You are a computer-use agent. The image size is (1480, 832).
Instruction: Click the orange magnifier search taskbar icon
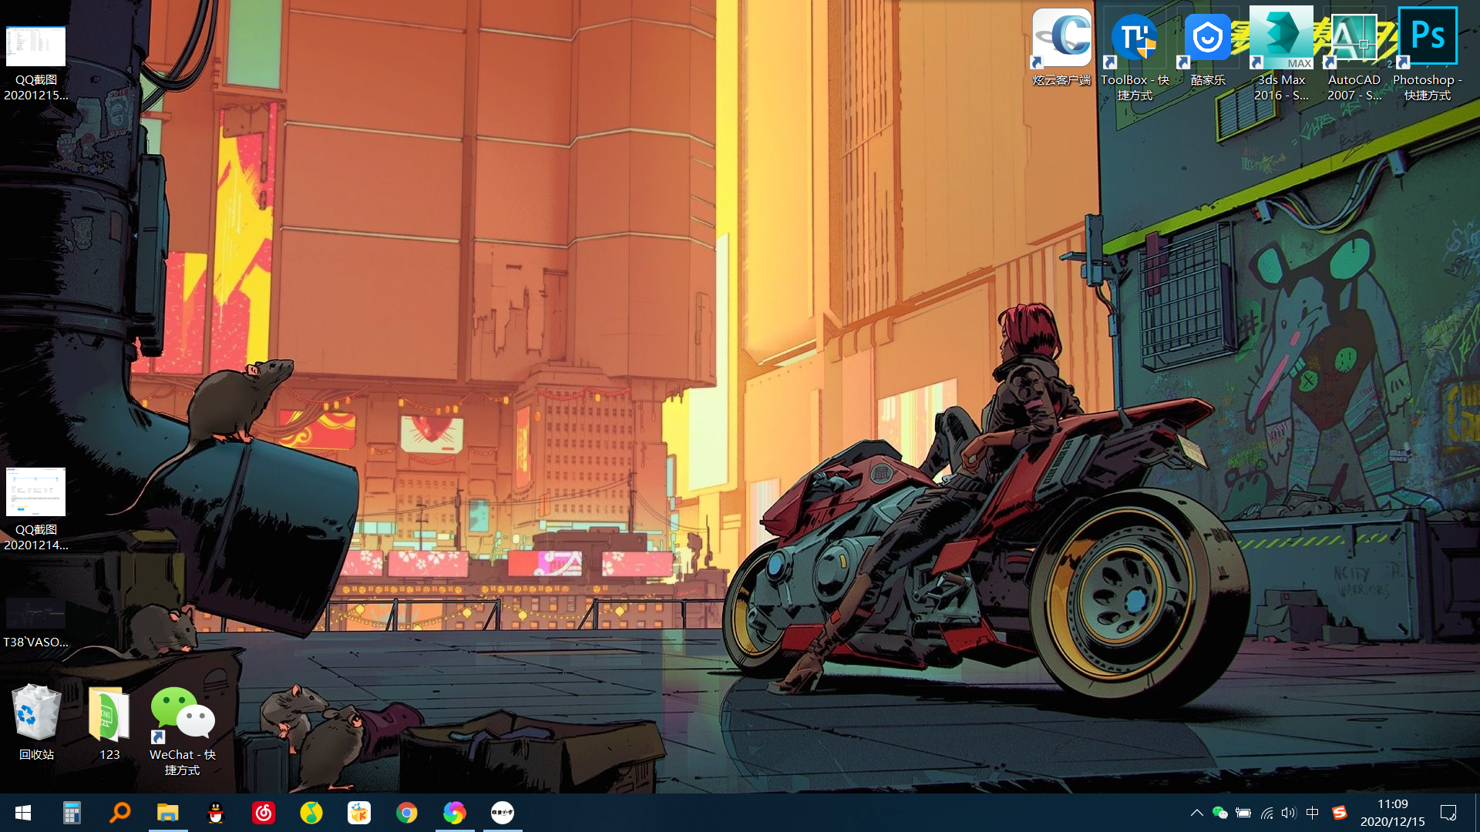[x=119, y=813]
